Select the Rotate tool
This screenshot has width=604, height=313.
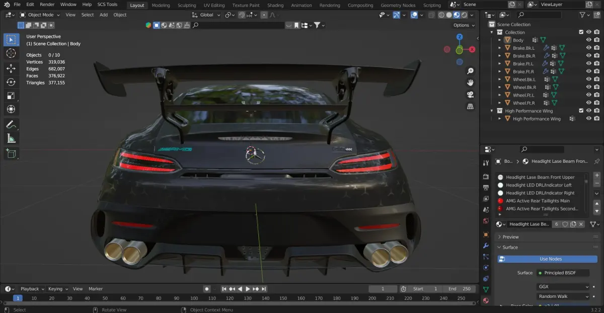[11, 82]
